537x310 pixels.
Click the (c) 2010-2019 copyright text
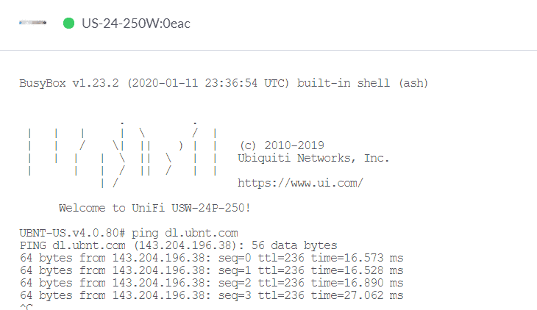pos(282,145)
